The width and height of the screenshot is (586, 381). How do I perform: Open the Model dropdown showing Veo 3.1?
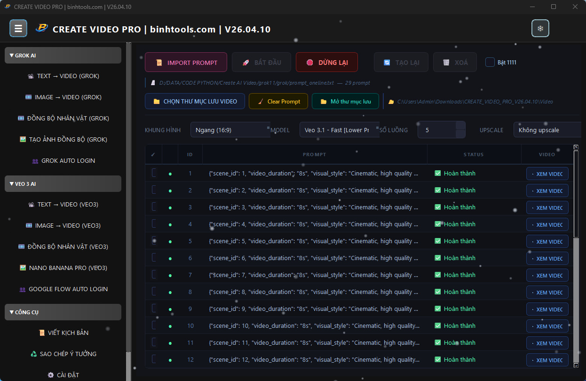coord(339,130)
